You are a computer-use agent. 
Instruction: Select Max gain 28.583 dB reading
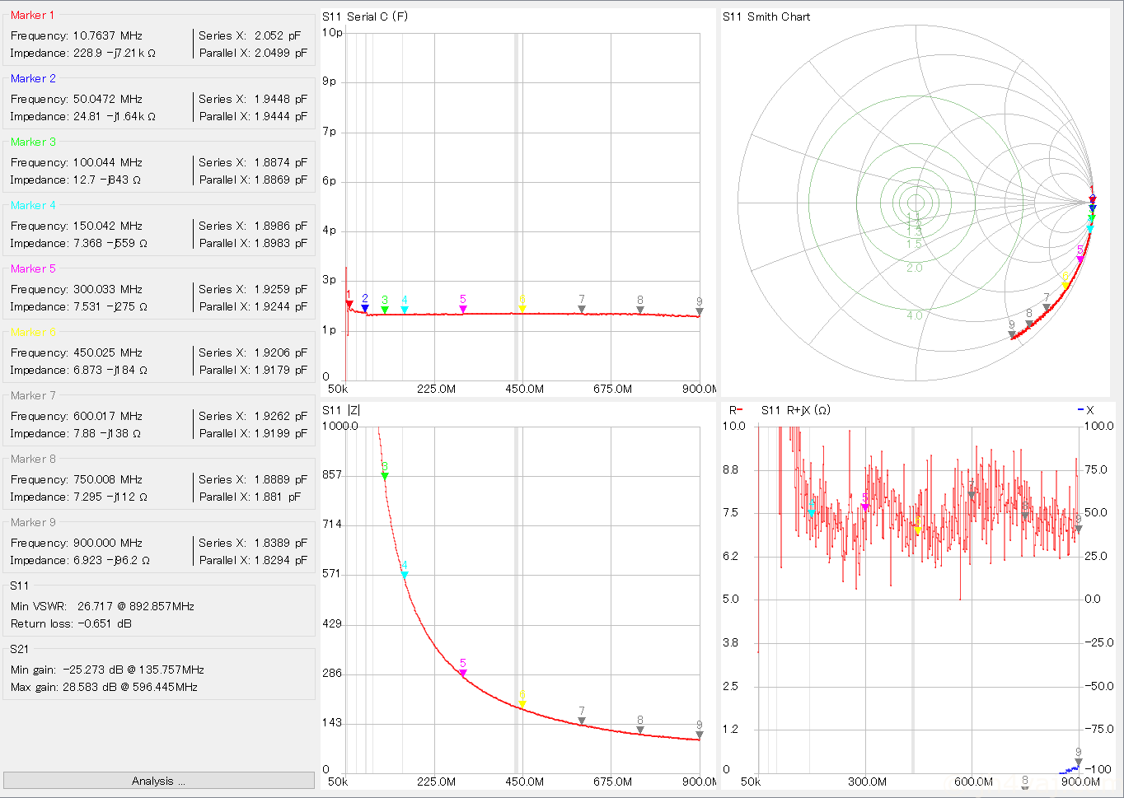[104, 687]
